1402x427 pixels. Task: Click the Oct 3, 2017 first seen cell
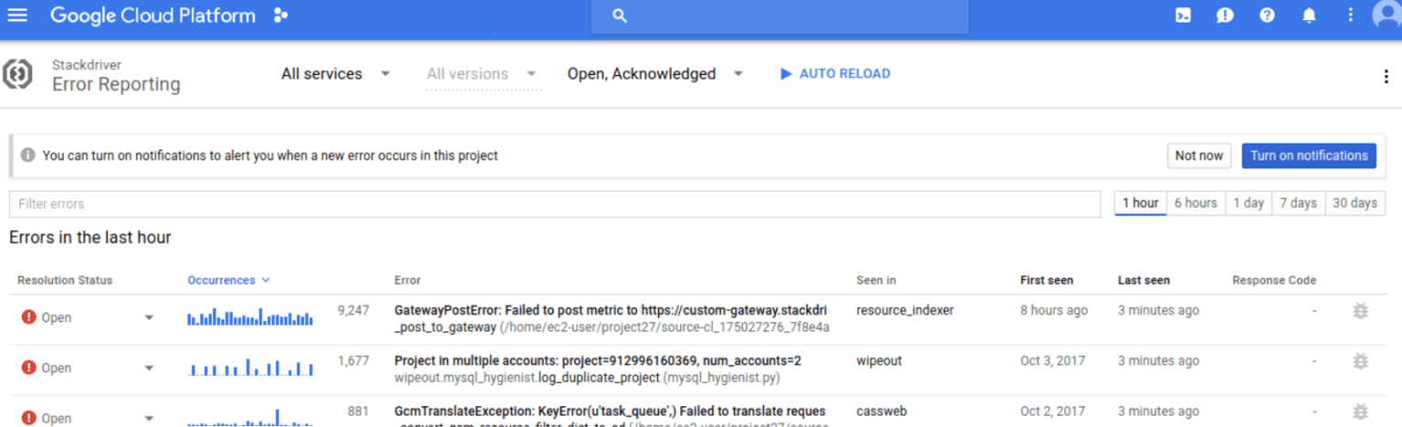[1052, 360]
